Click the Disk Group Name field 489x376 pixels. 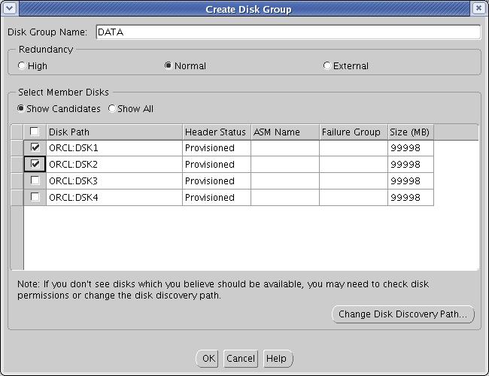287,32
